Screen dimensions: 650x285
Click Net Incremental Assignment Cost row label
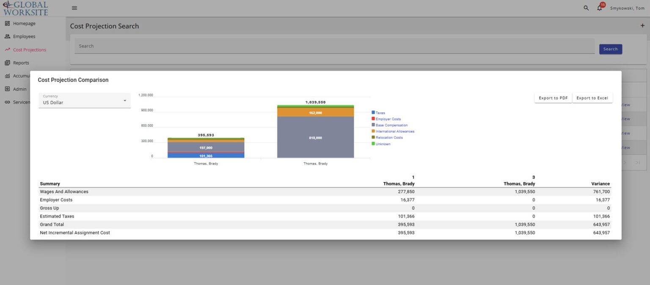click(x=75, y=233)
